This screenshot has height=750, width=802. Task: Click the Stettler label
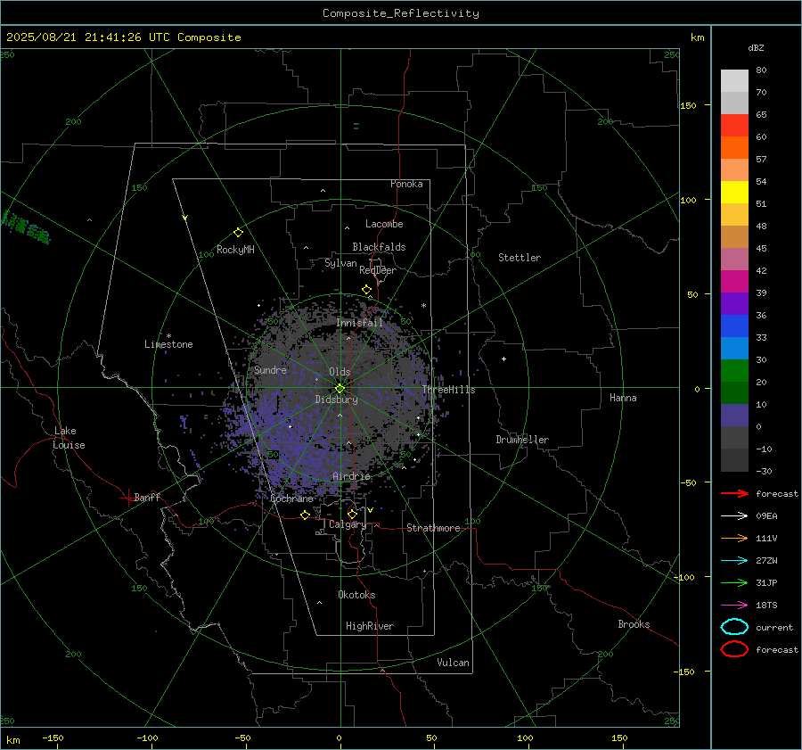(520, 258)
